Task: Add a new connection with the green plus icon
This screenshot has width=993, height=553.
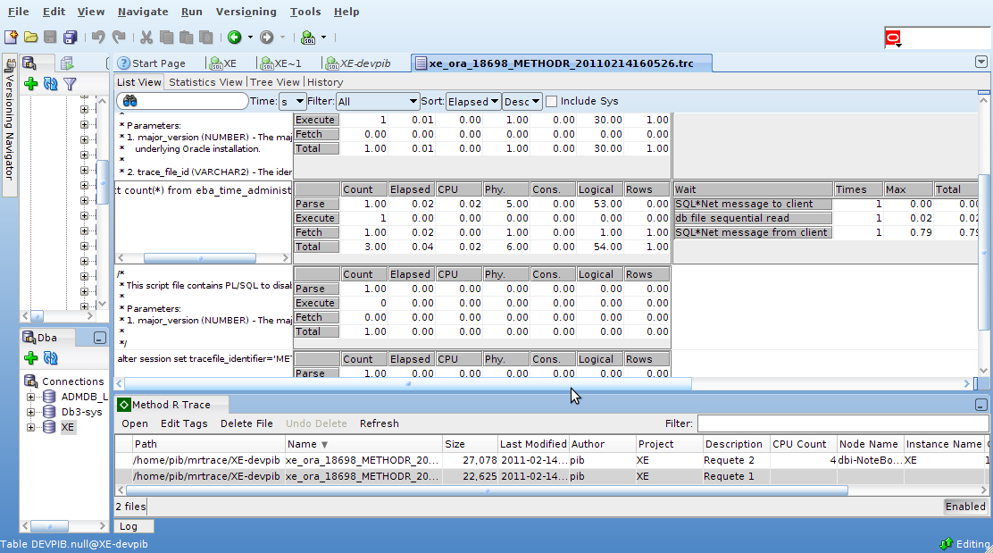Action: [30, 358]
